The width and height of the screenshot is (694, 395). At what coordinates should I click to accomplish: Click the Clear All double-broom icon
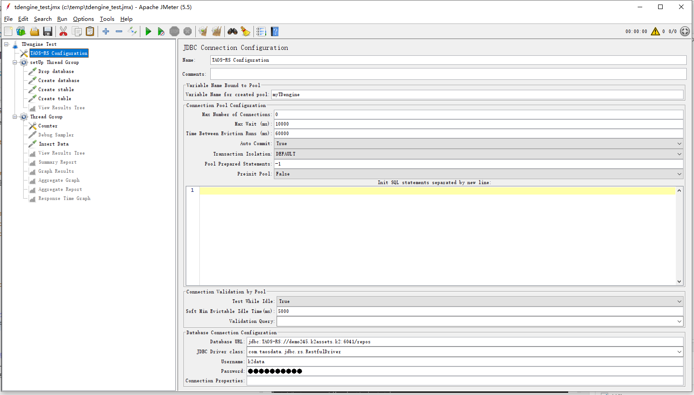click(x=217, y=31)
